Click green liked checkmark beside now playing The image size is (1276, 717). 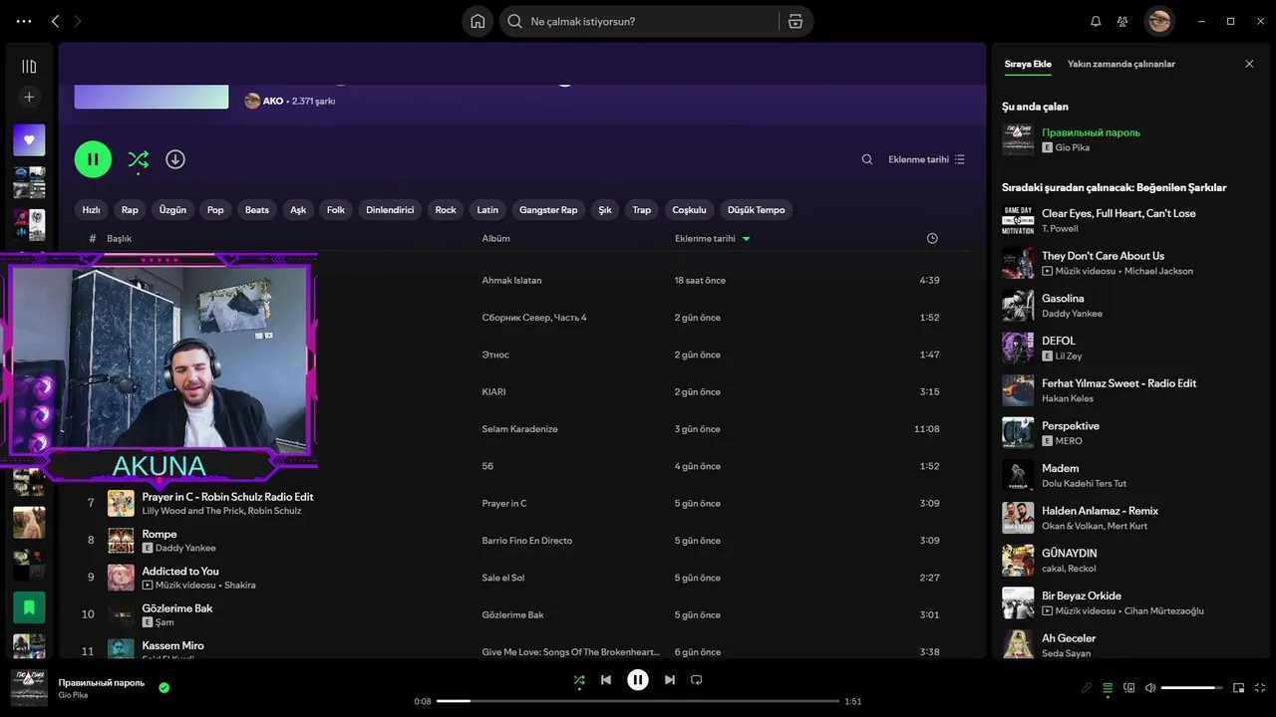(164, 687)
